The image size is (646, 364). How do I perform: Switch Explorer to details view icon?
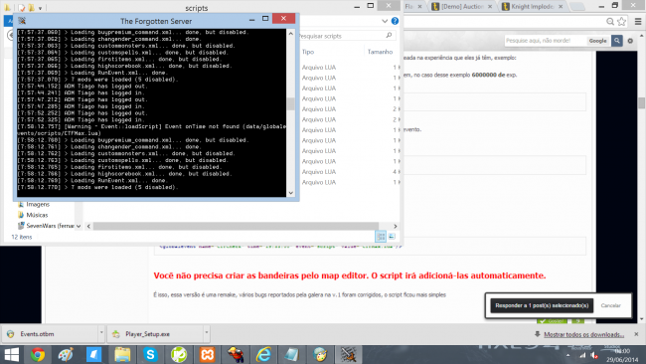point(381,237)
